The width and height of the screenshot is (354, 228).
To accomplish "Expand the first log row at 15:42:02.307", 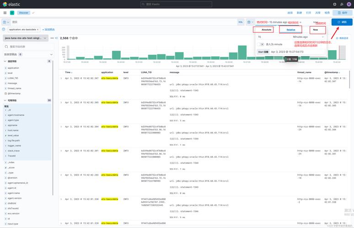I will (61, 78).
